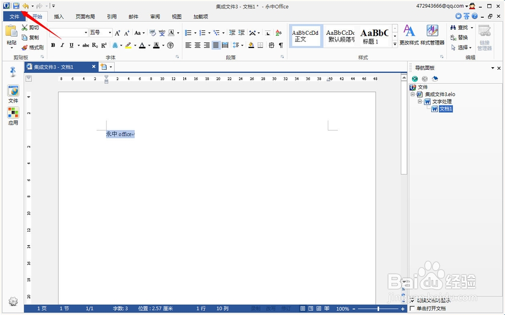The image size is (505, 315).
Task: Click the zoom slider in status bar
Action: (x=378, y=308)
